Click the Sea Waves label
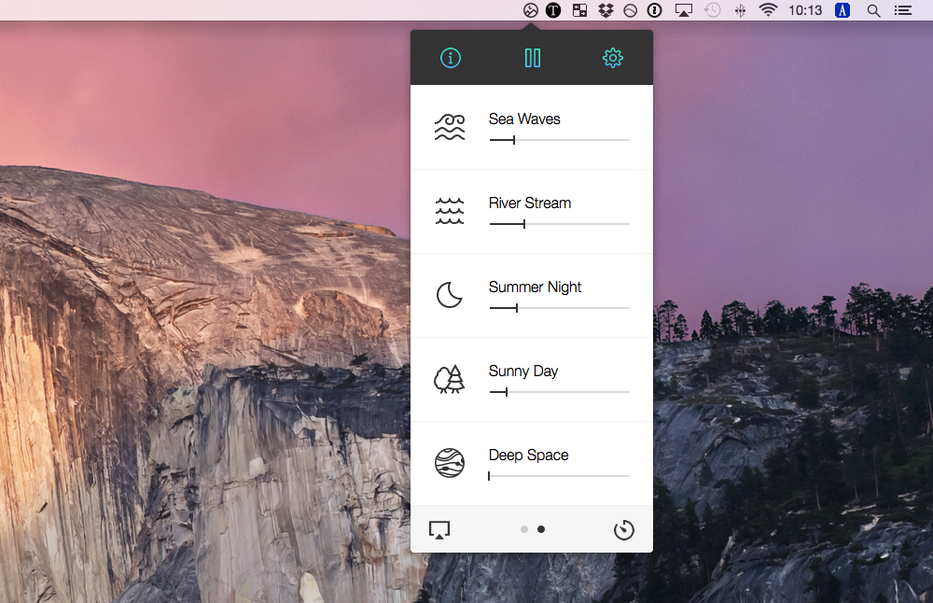 524,119
